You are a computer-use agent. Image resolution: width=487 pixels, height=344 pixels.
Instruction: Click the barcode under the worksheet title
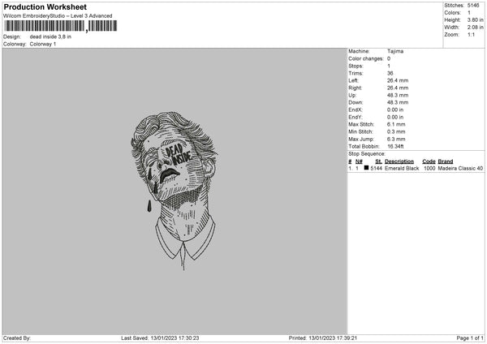click(x=61, y=26)
